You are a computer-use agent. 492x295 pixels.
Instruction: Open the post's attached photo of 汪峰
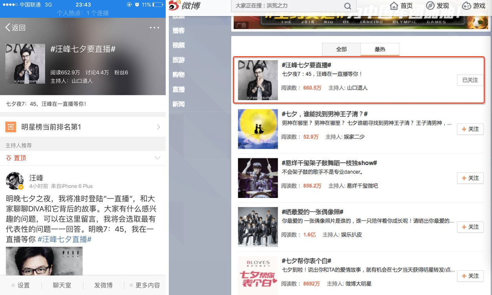[44, 261]
